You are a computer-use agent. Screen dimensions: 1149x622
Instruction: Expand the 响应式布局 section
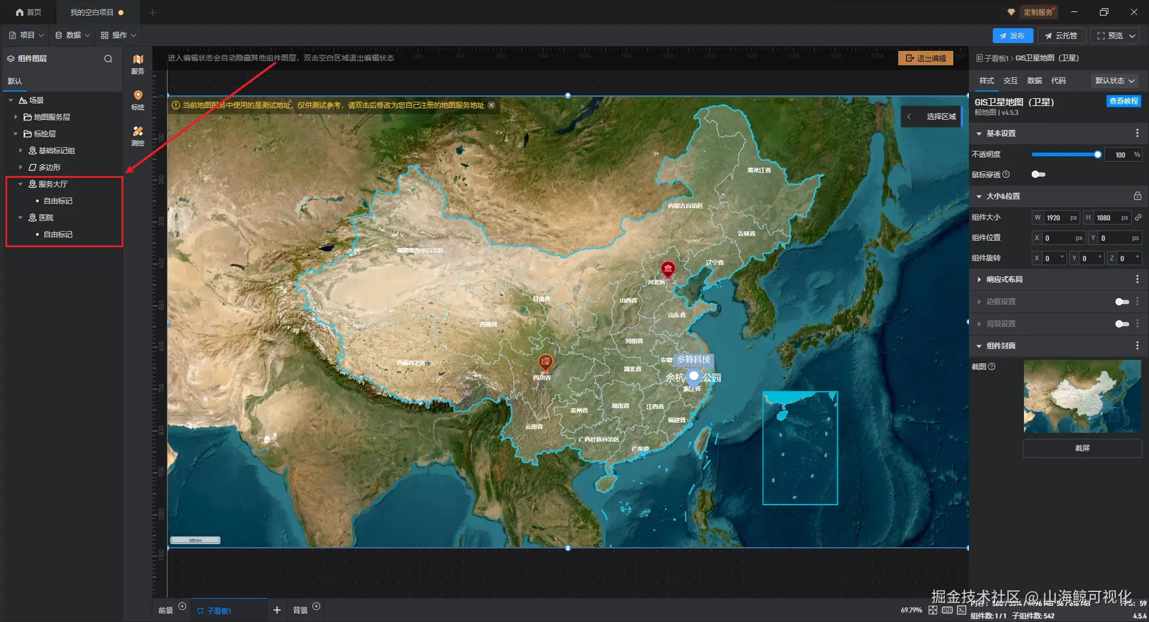tap(979, 280)
